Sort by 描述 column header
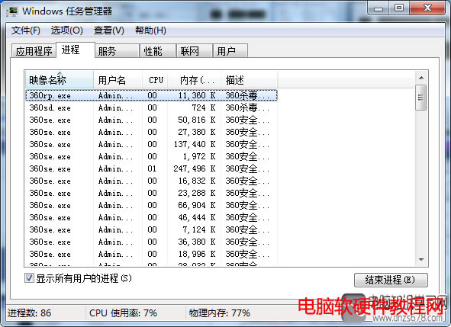This screenshot has height=327, width=451. click(249, 80)
